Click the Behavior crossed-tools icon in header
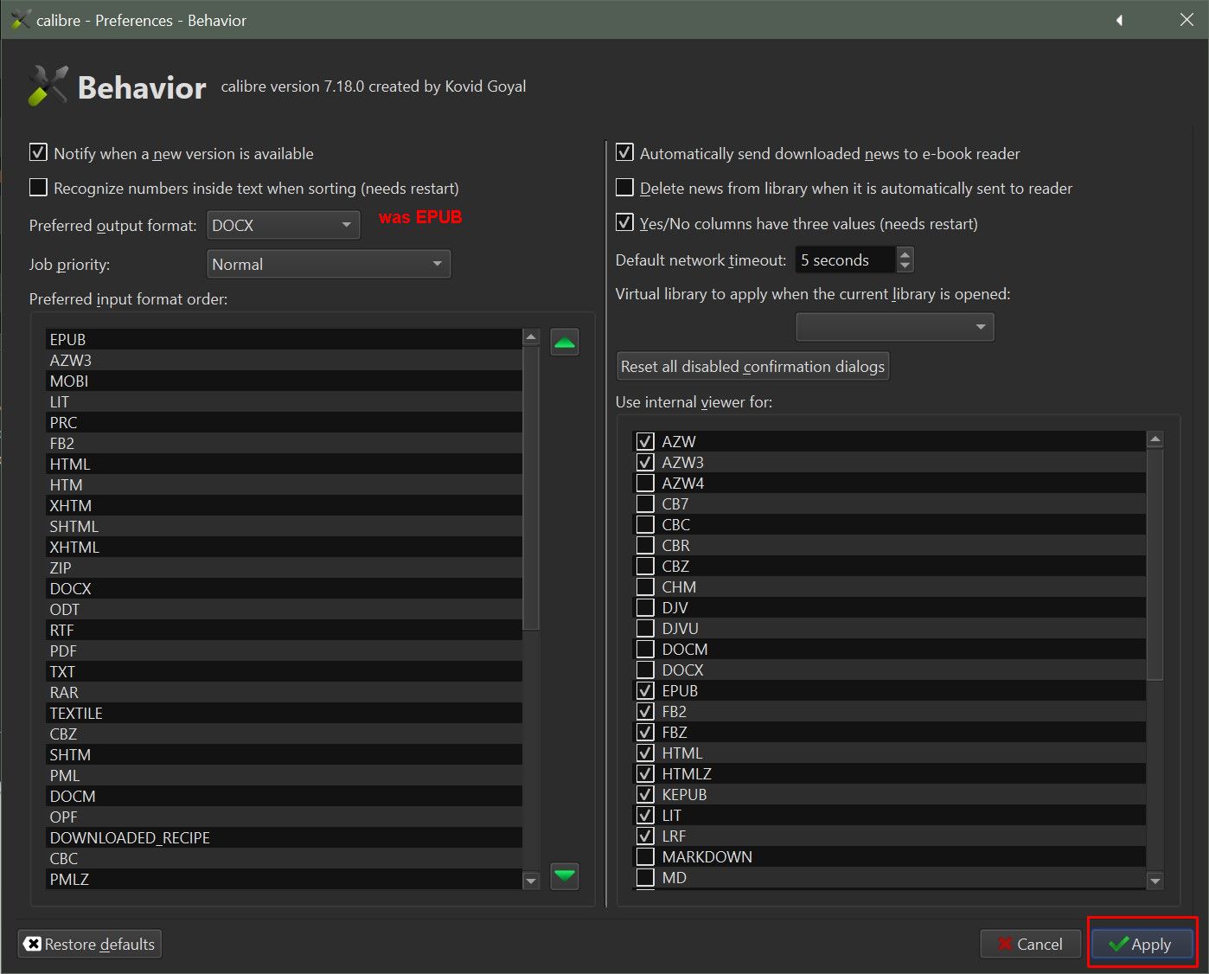Image resolution: width=1209 pixels, height=974 pixels. tap(48, 87)
